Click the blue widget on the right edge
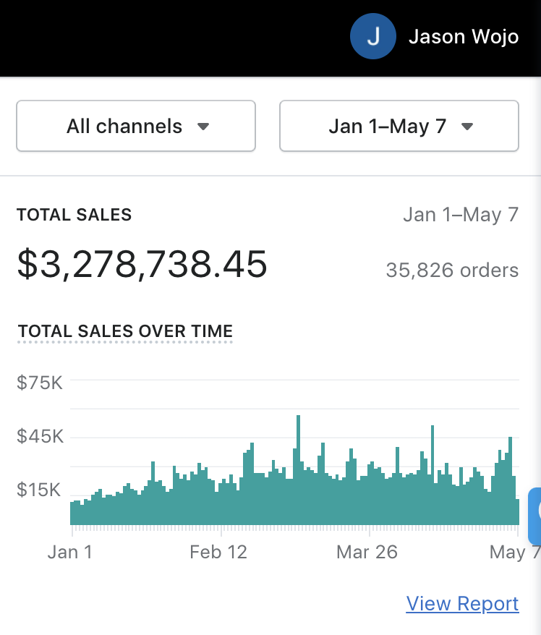541x635 pixels. point(535,516)
